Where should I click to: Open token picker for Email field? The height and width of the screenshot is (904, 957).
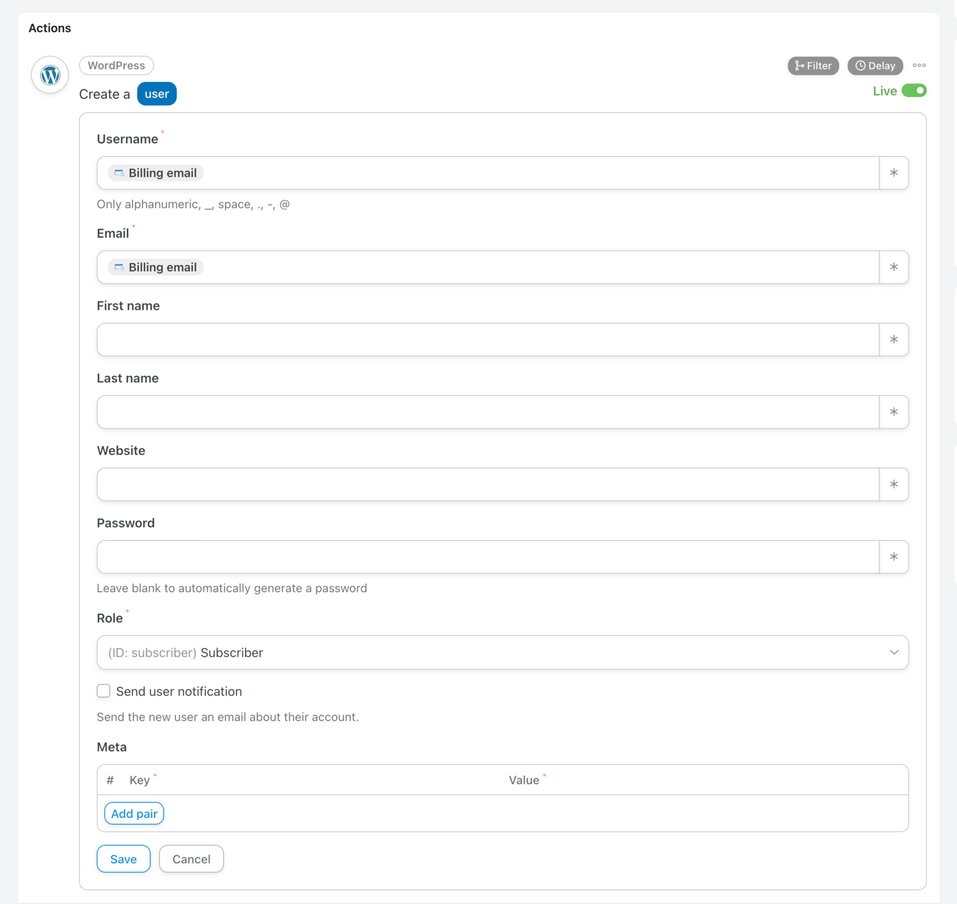894,267
